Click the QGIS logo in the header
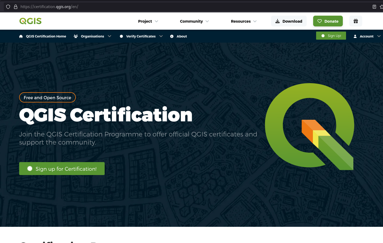The height and width of the screenshot is (243, 383). (30, 21)
